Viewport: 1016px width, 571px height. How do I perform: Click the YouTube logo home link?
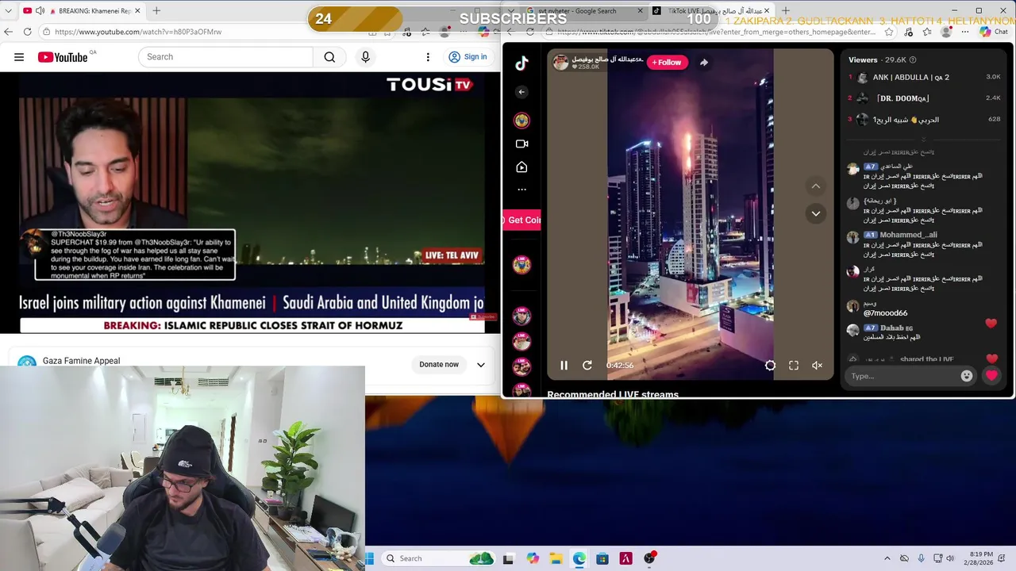coord(63,57)
